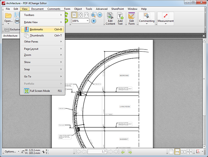Expand the Other Panes submenu
The image size is (208, 157).
click(42, 42)
